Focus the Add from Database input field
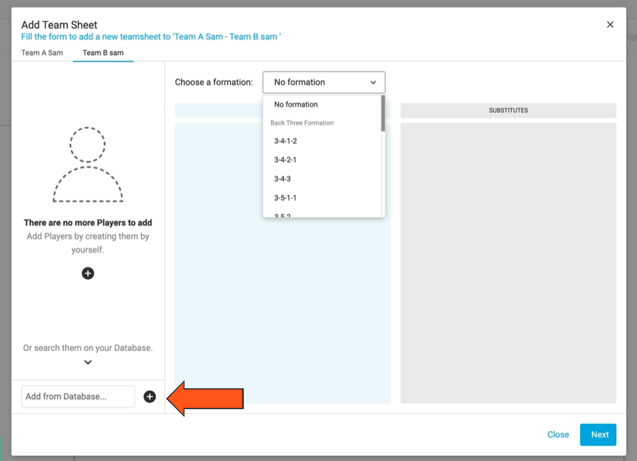This screenshot has height=461, width=637. click(78, 397)
